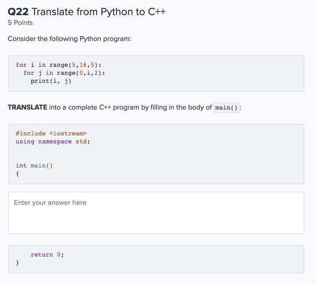Click the inline 'main()' code tag
316x285 pixels.
click(227, 108)
